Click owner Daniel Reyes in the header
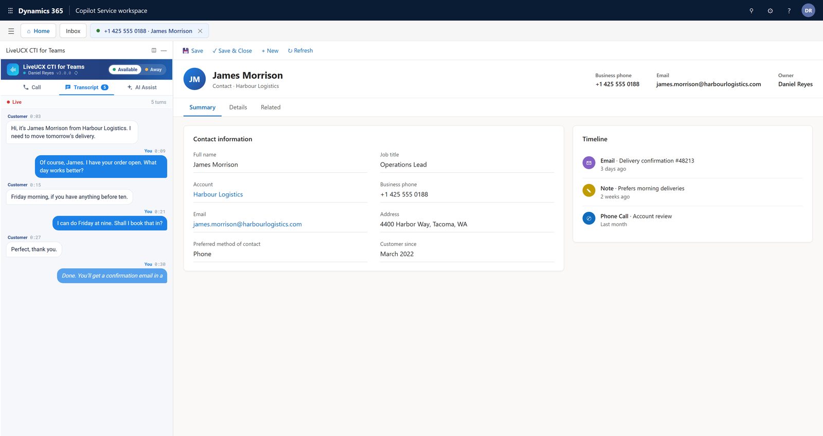 click(x=795, y=84)
